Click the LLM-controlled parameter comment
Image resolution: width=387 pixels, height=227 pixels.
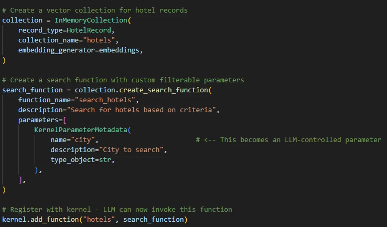pos(289,140)
